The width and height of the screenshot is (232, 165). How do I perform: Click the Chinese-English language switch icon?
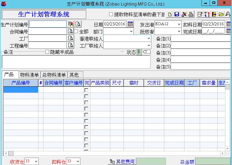click(x=207, y=14)
